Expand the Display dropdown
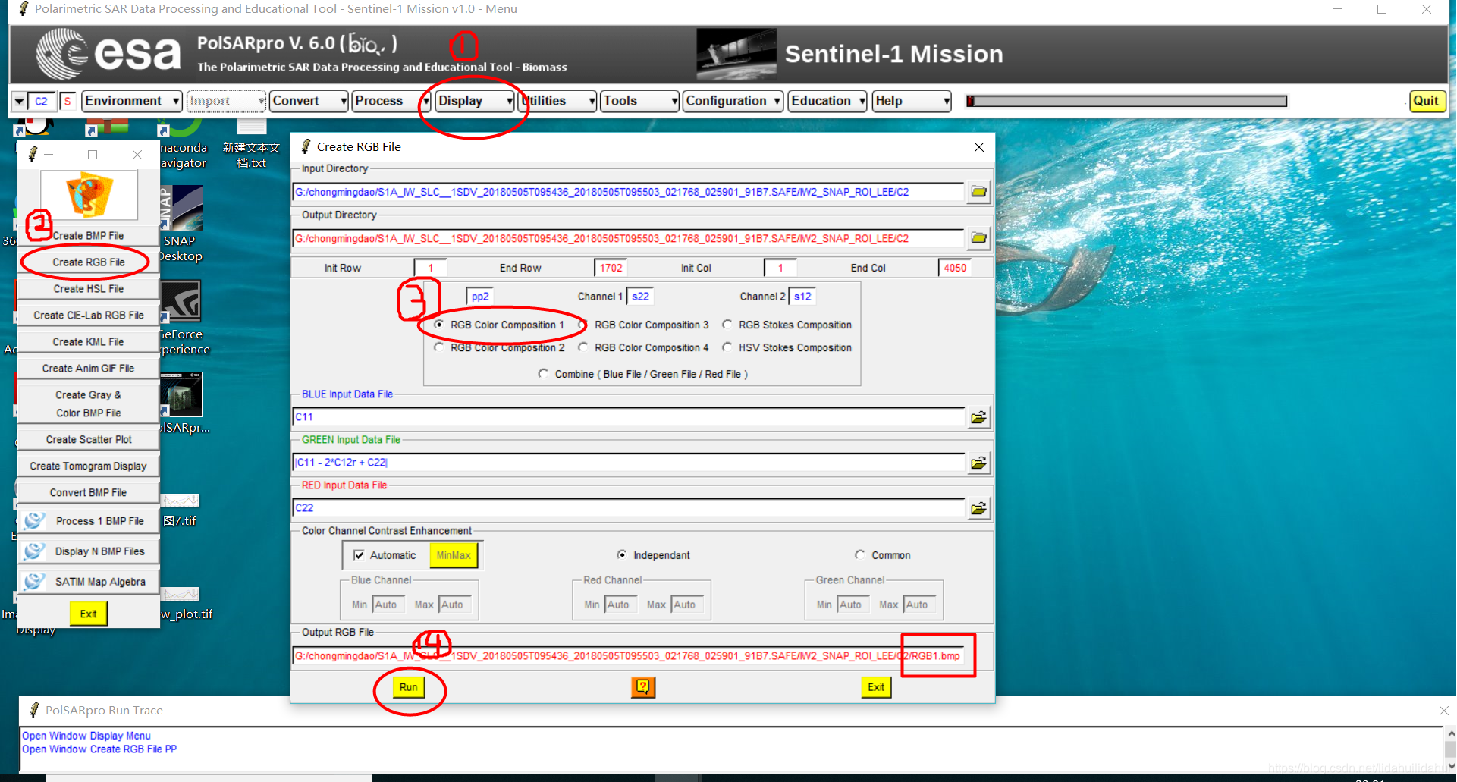This screenshot has width=1457, height=782. [475, 101]
